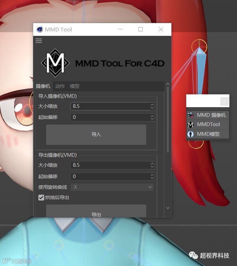Click the MMD 摄像机 camera icon

pos(190,115)
